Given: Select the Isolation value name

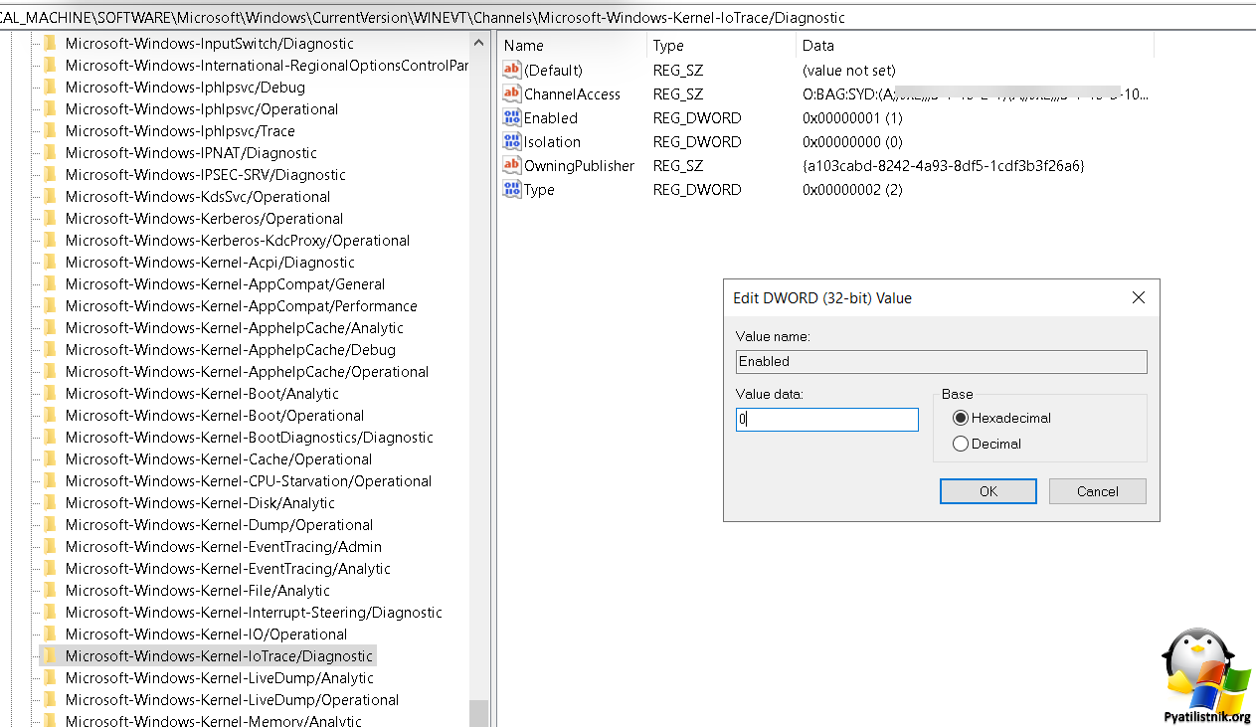Looking at the screenshot, I should tap(552, 142).
